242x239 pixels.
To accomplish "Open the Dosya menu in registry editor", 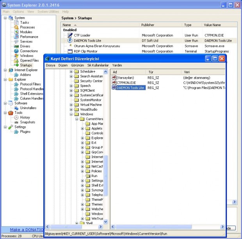I will coord(50,66).
